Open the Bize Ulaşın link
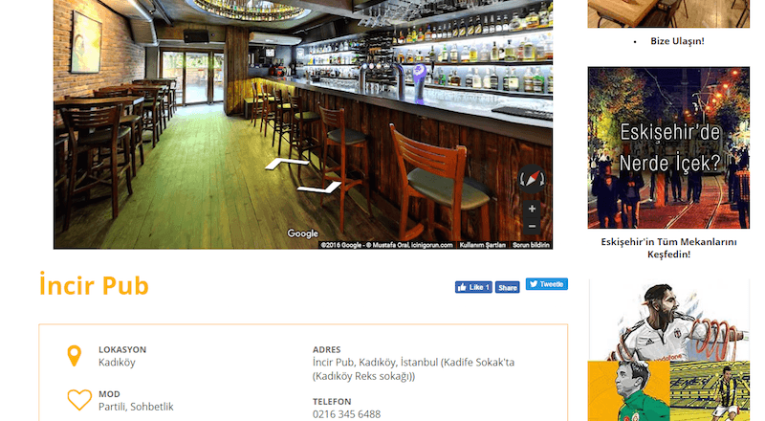The image size is (765, 421). (x=677, y=41)
